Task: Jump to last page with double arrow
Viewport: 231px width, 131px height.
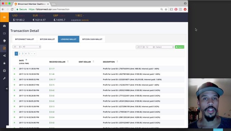Action: [x=35, y=54]
